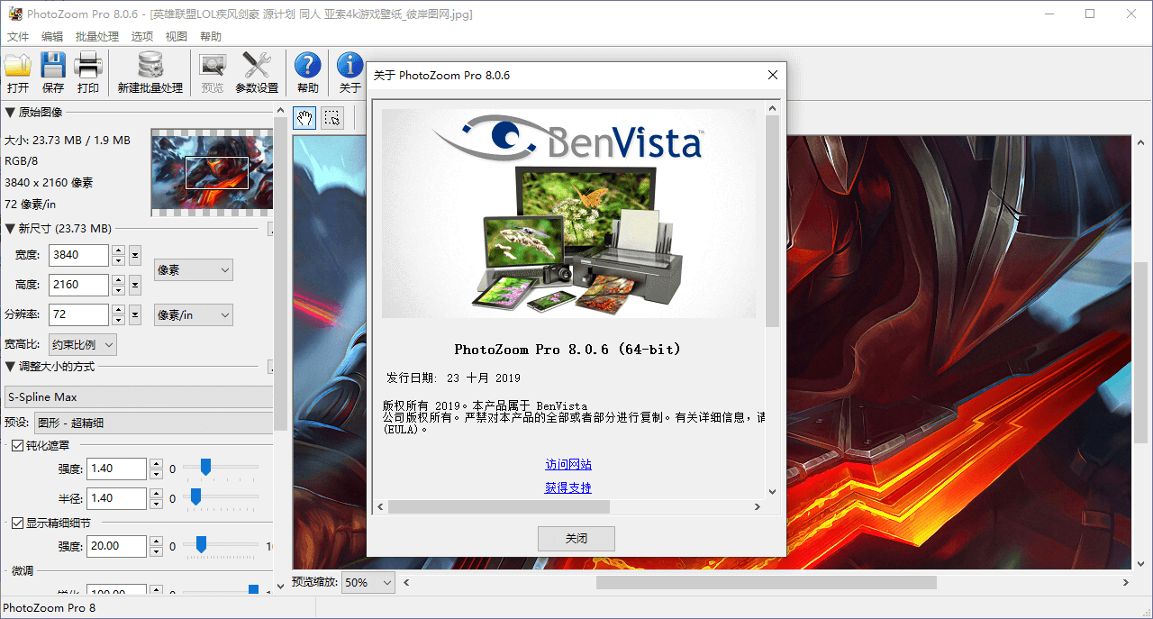Open the width 宽度 preset arrow button

[x=135, y=255]
